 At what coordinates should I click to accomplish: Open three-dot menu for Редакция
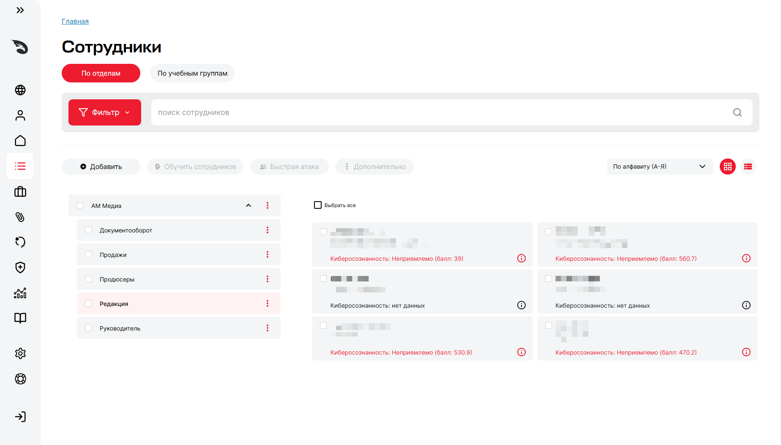[267, 303]
